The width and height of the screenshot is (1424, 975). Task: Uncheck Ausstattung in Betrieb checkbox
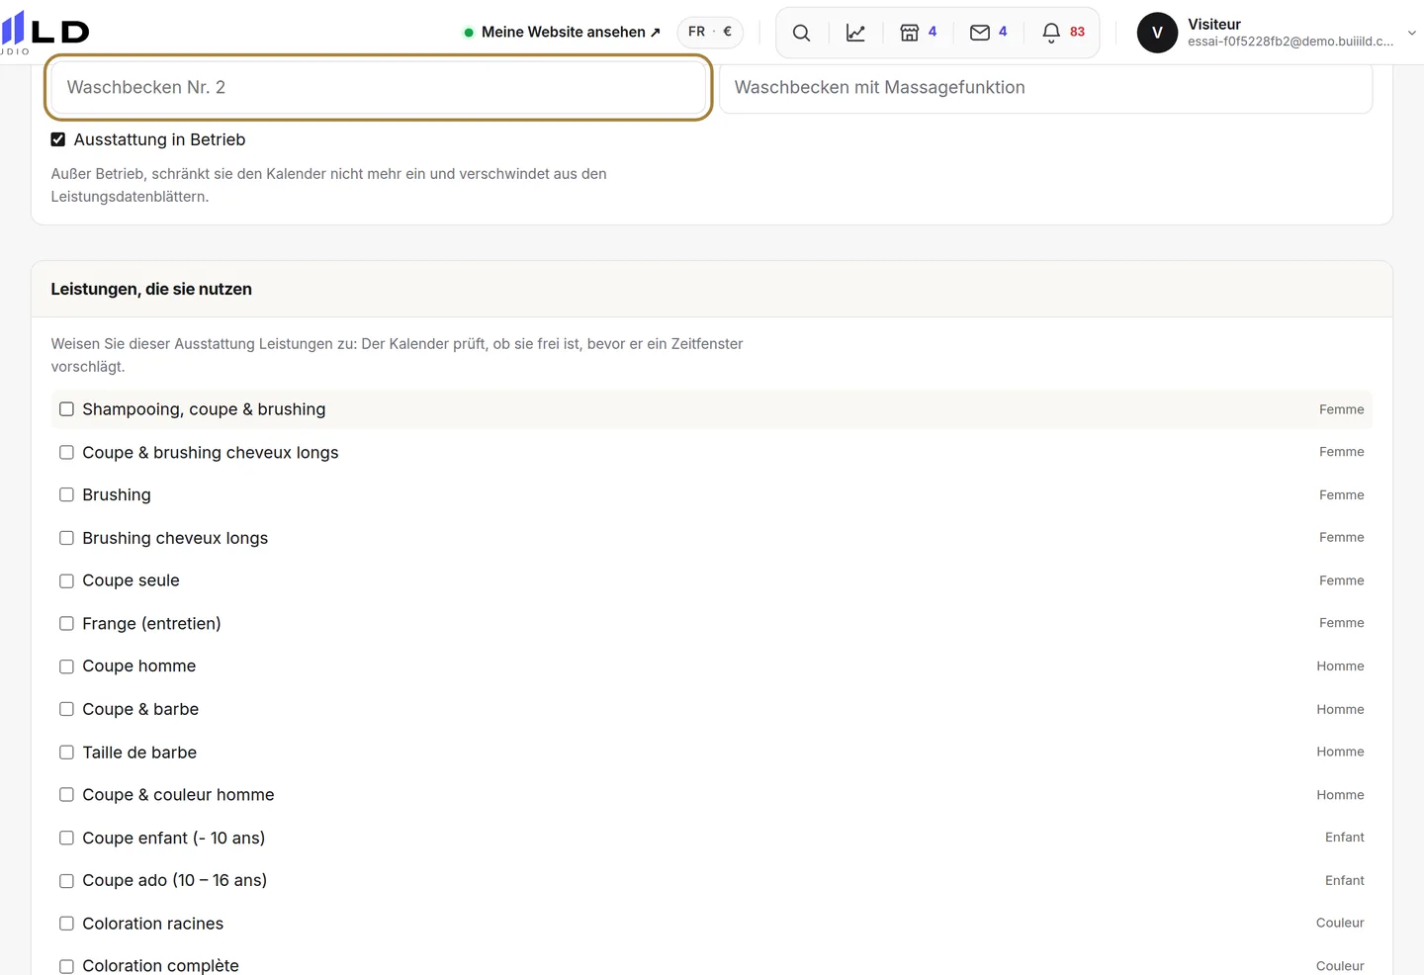tap(58, 139)
